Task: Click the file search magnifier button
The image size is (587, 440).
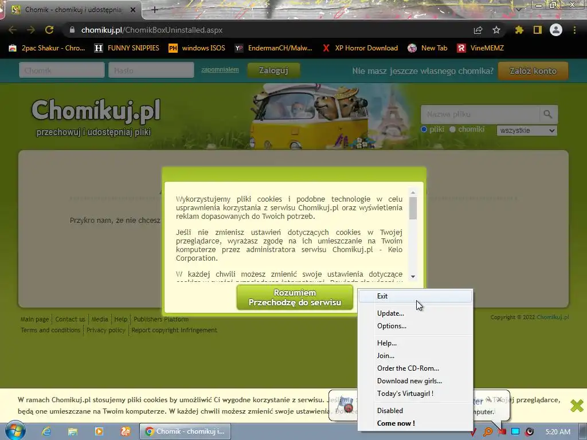Action: click(x=548, y=114)
